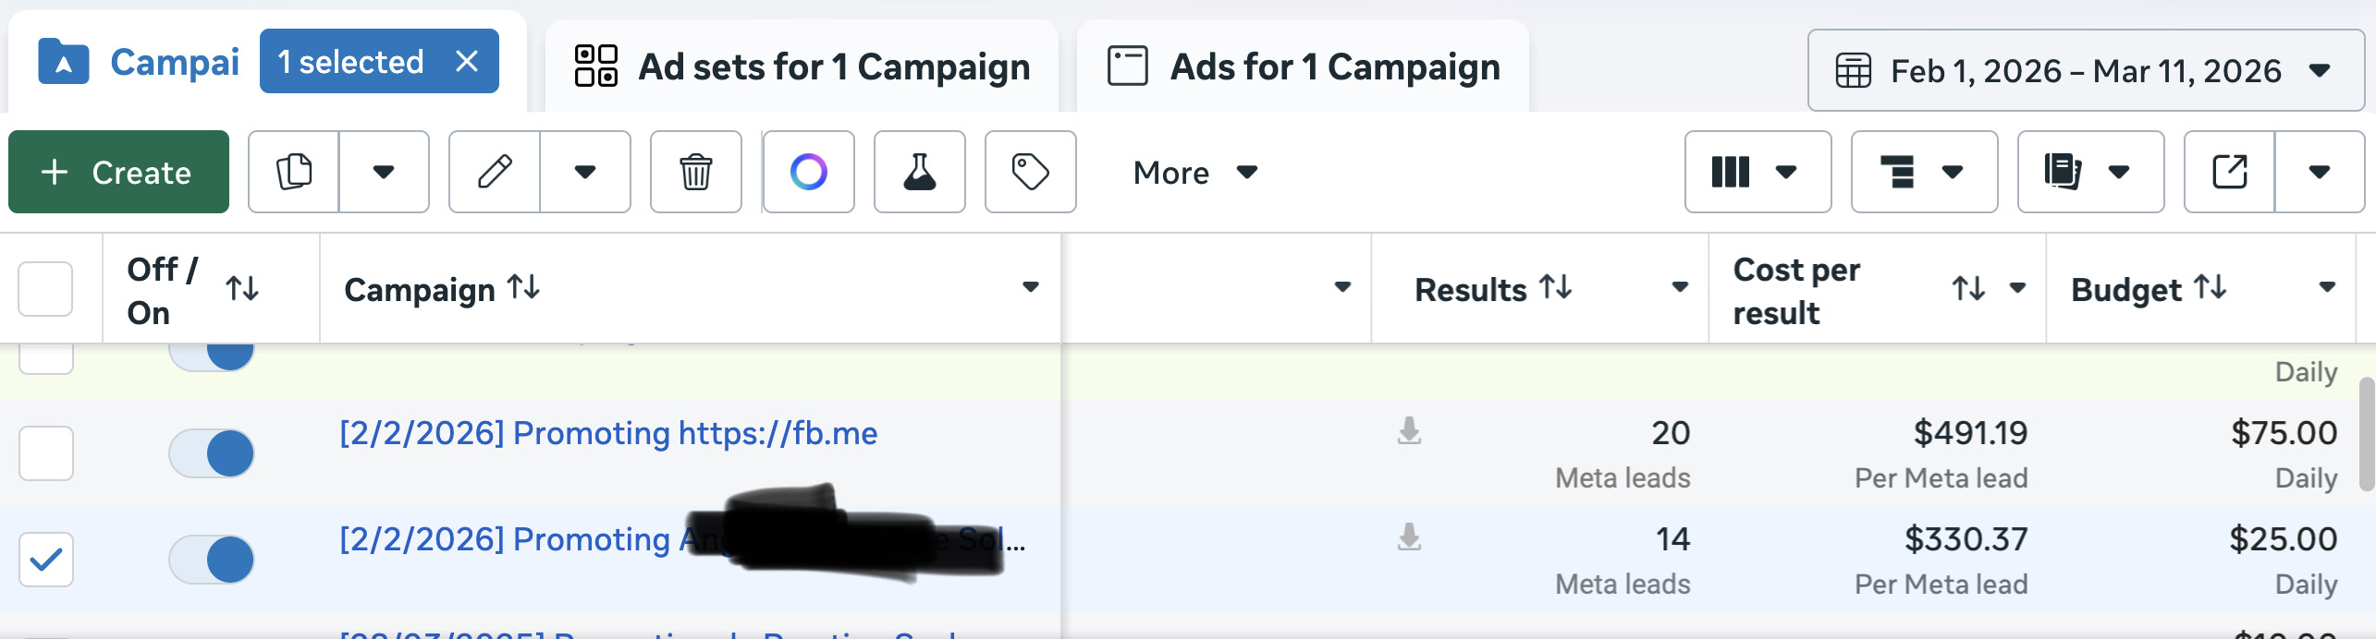Click the circular Advantage+ ring icon

(808, 172)
